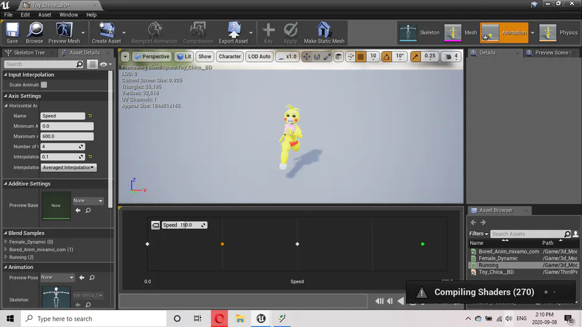Open the Asset menu
The image size is (582, 327).
pos(45,15)
